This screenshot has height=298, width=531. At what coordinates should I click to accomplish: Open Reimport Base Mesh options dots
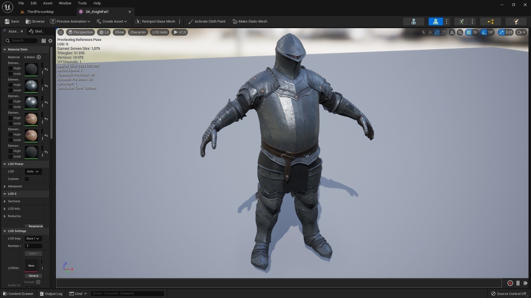[179, 21]
